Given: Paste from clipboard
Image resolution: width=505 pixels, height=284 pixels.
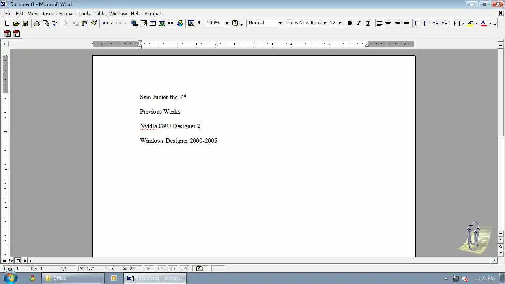Looking at the screenshot, I should [x=84, y=23].
